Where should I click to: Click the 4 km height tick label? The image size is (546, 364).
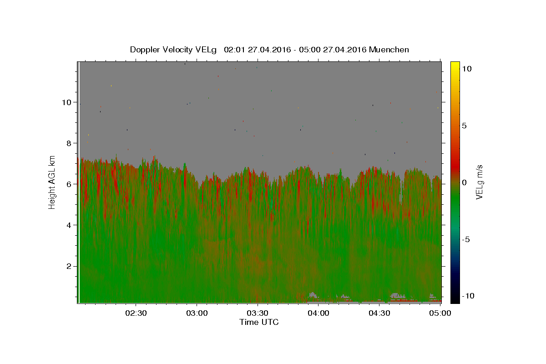coord(68,225)
